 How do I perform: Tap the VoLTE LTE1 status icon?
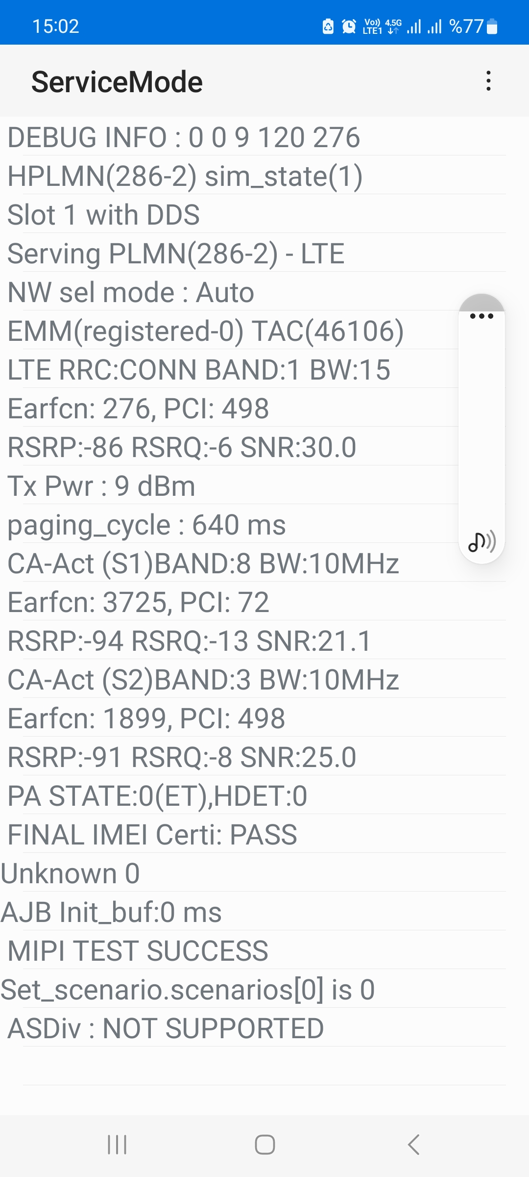point(372,26)
